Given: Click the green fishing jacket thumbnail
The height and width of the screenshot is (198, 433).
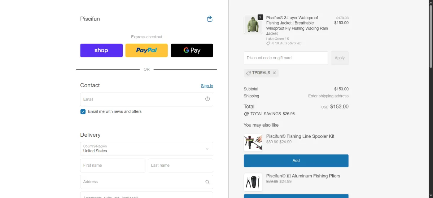Looking at the screenshot, I should click(x=253, y=25).
